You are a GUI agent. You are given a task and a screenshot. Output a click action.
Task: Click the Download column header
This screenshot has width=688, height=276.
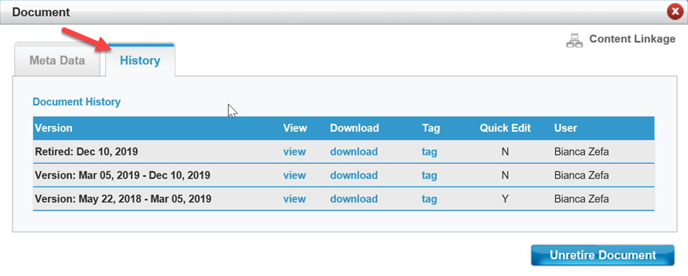tap(354, 128)
